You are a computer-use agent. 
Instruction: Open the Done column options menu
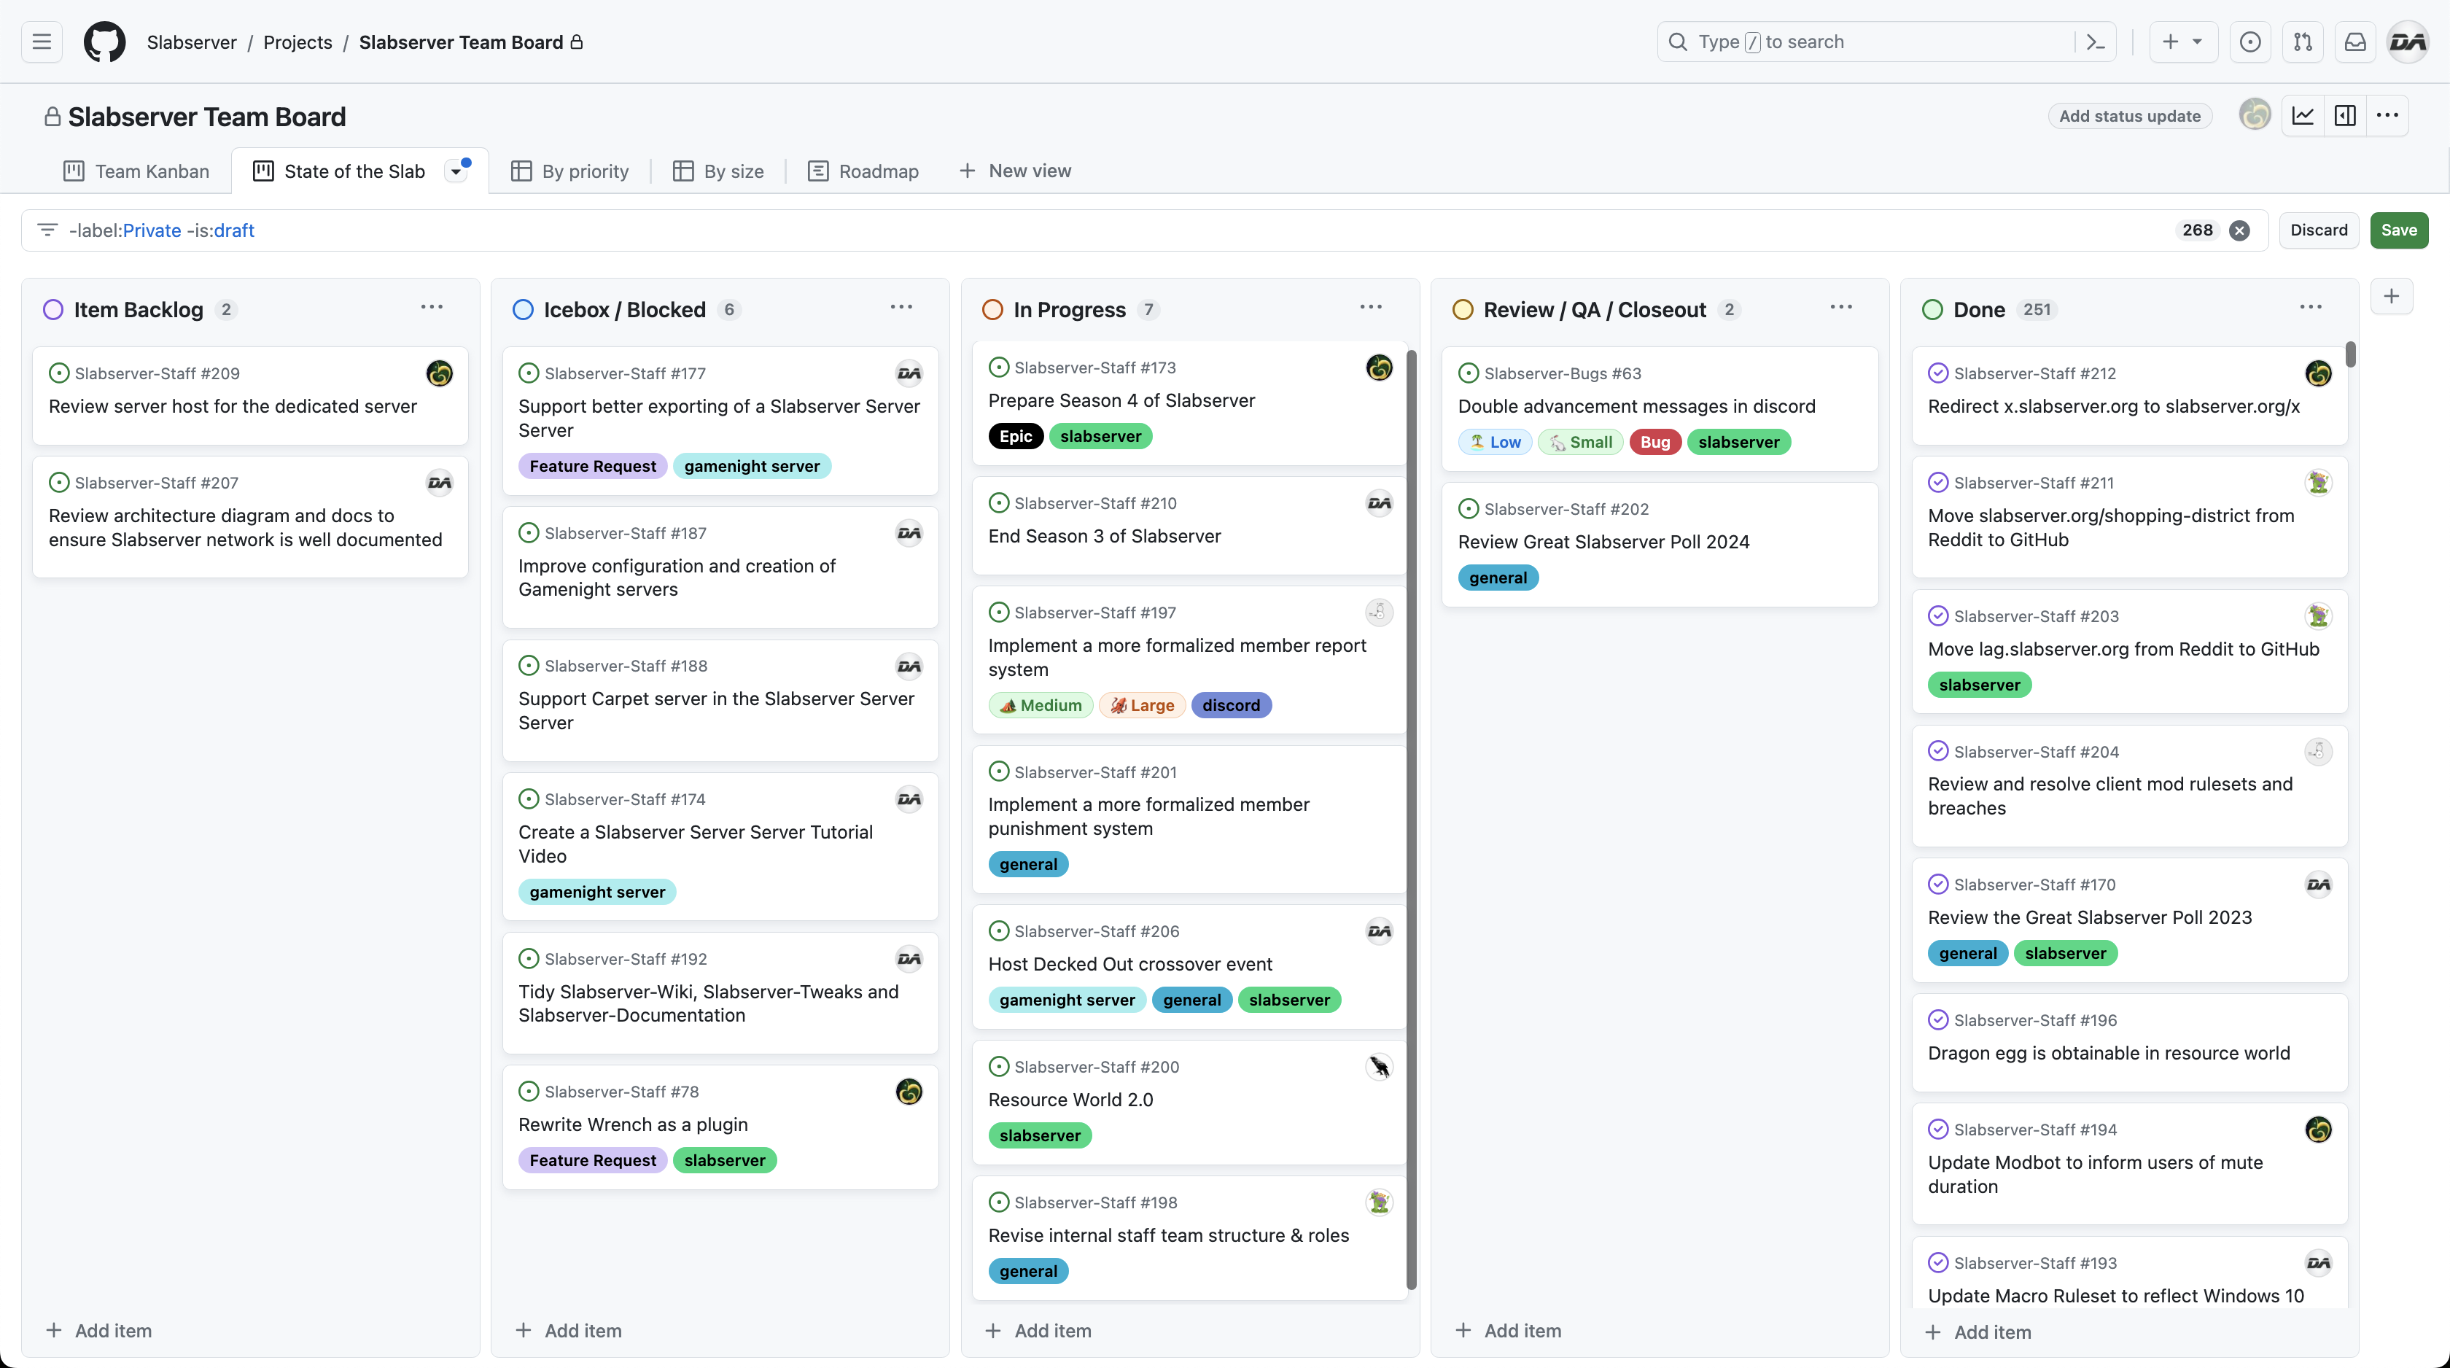2310,307
